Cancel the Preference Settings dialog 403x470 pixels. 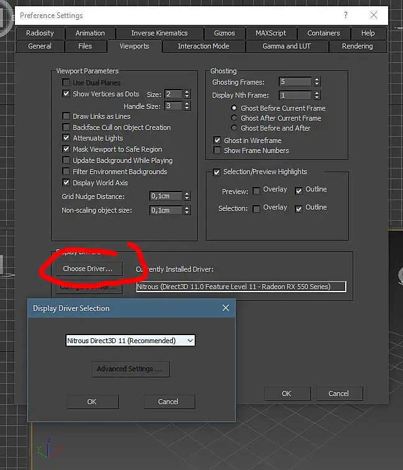tap(340, 394)
